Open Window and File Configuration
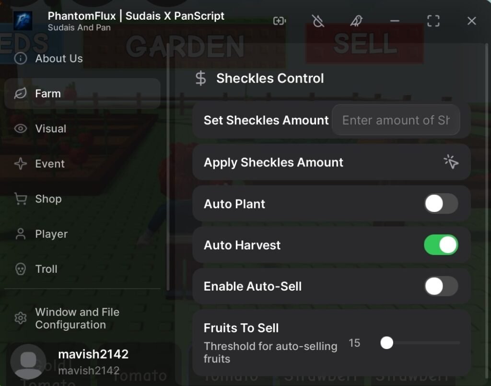 click(x=77, y=318)
